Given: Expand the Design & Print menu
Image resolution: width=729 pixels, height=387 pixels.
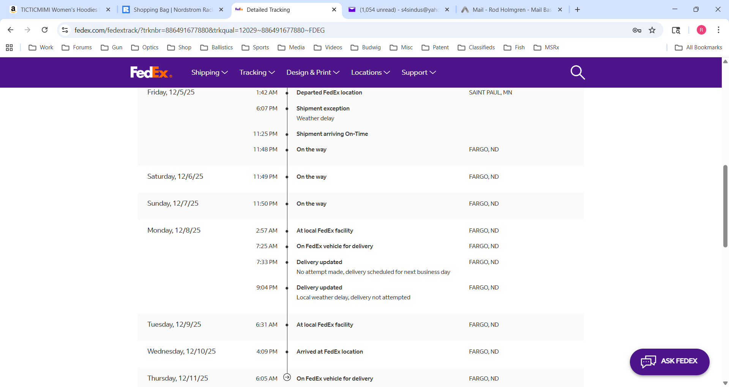Looking at the screenshot, I should pyautogui.click(x=313, y=72).
